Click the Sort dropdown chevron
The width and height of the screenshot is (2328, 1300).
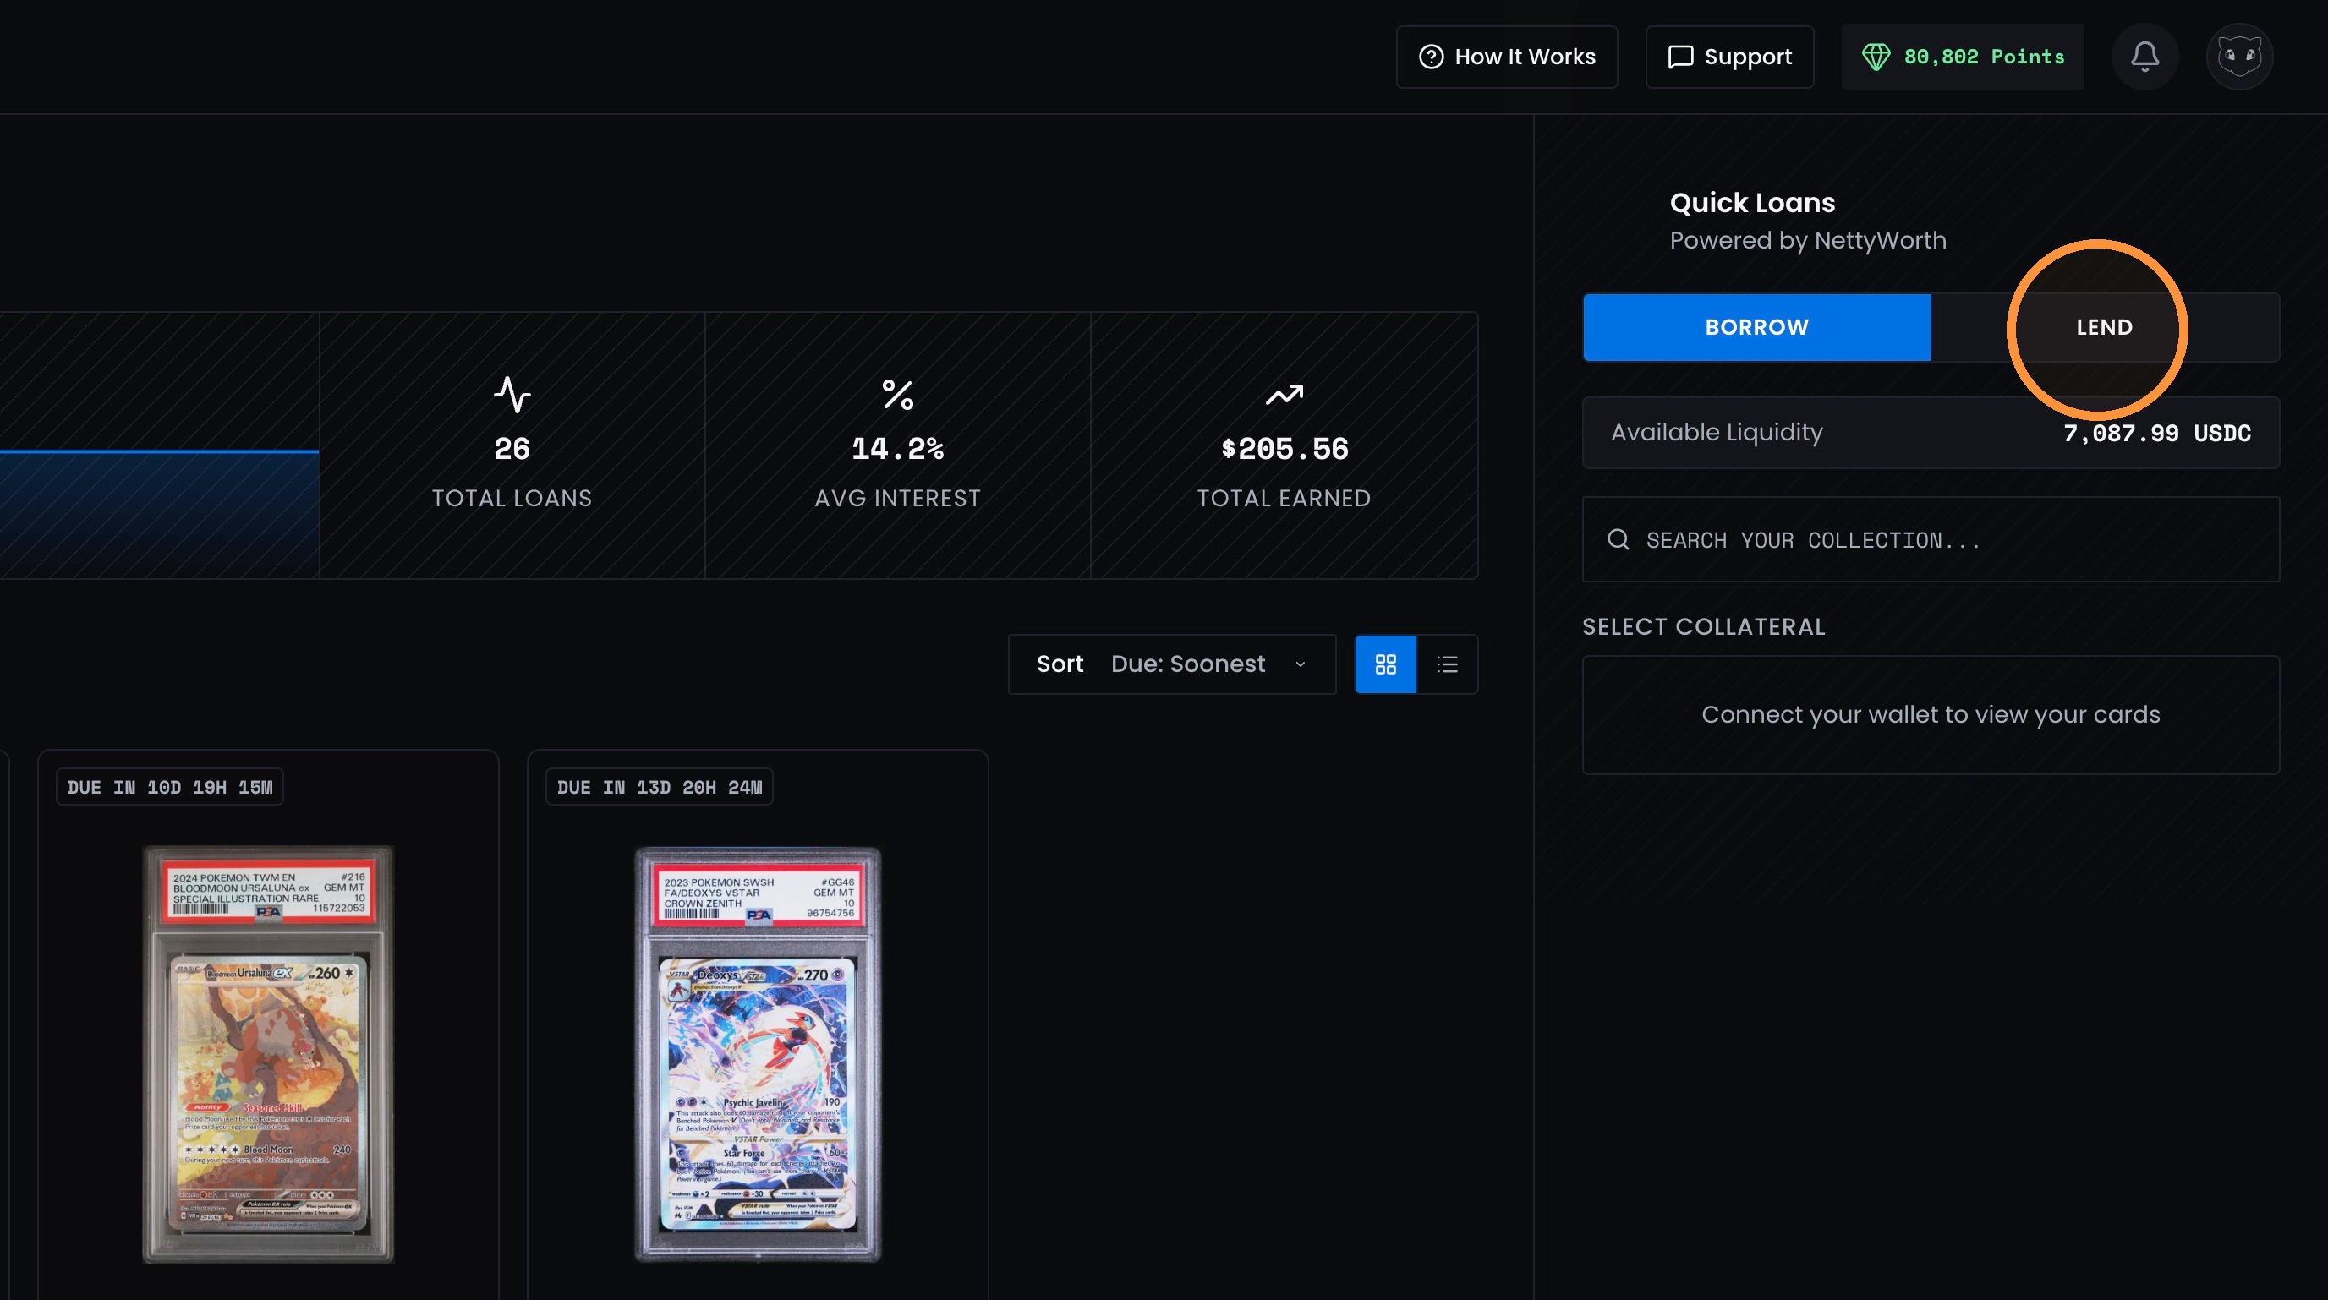1301,665
